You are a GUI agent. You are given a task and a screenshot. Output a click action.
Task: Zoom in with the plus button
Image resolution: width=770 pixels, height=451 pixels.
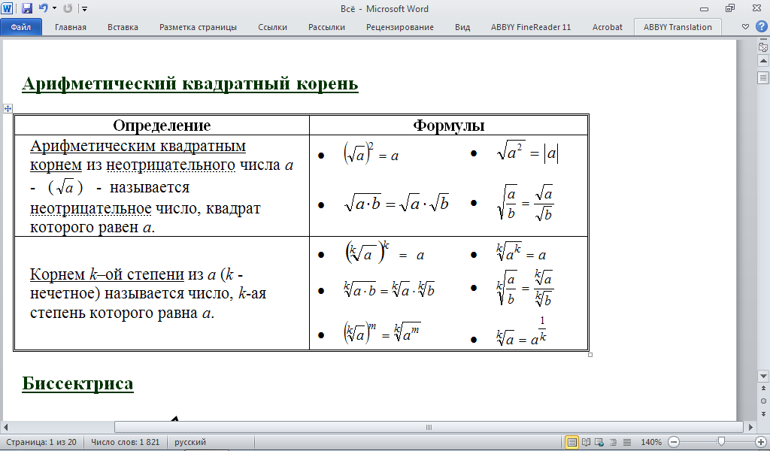(x=761, y=442)
